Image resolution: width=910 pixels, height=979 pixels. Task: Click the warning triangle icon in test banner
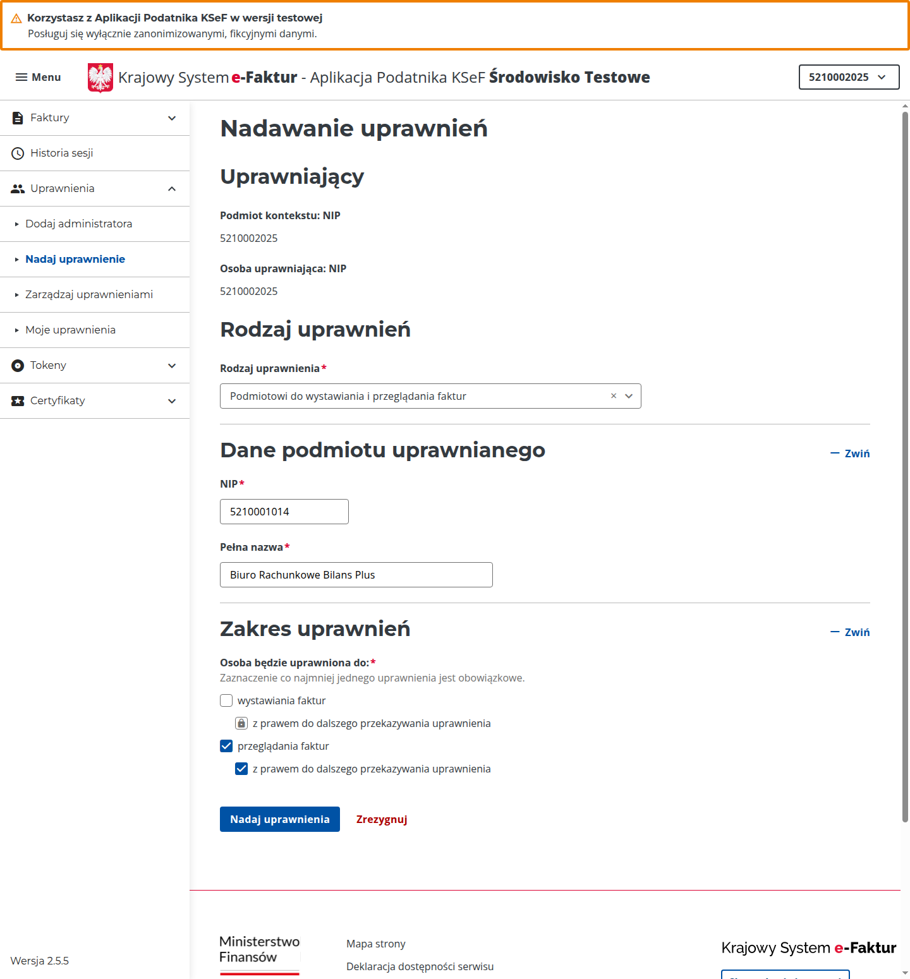pyautogui.click(x=16, y=19)
